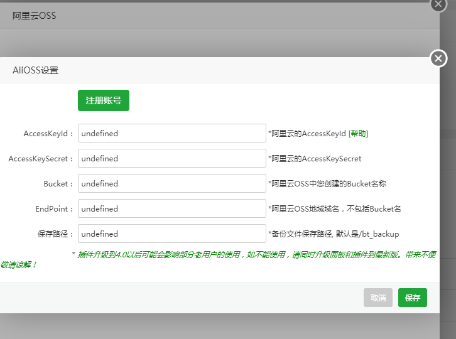This screenshot has width=456, height=339.
Task: Click the Bucket label text
Action: 58,184
